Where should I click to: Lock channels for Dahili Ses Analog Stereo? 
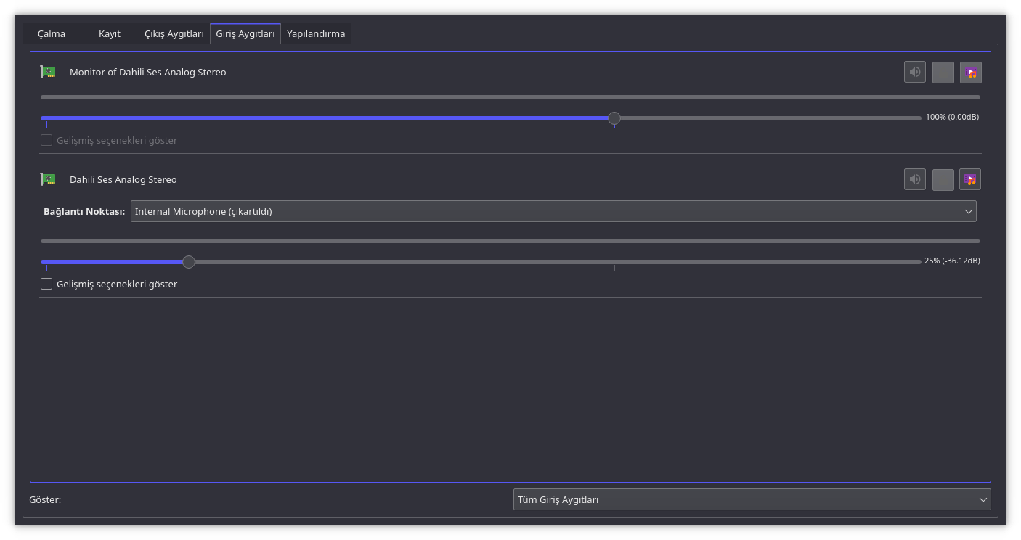[943, 179]
